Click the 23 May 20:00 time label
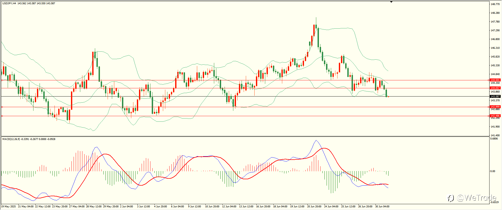 coord(60,207)
